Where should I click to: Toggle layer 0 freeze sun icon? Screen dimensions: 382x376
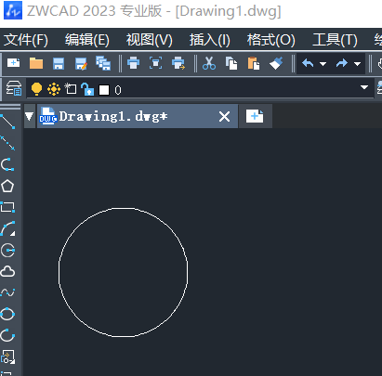click(x=54, y=89)
